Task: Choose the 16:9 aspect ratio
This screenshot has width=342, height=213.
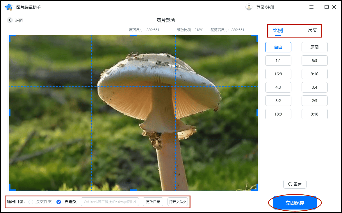Action: pyautogui.click(x=278, y=74)
